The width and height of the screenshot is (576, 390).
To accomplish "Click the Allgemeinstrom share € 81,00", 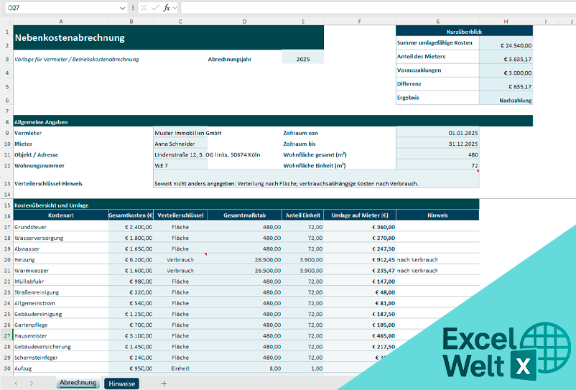I will coord(360,303).
